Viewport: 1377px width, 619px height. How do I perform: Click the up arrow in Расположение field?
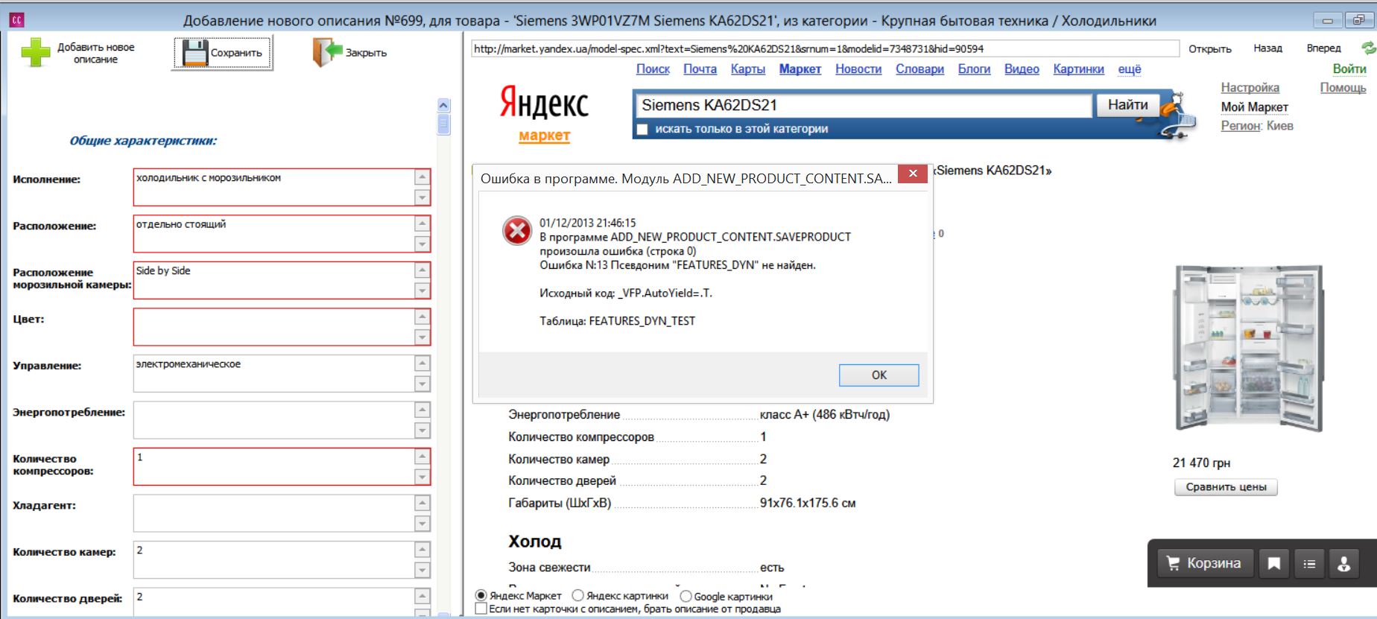(x=422, y=223)
